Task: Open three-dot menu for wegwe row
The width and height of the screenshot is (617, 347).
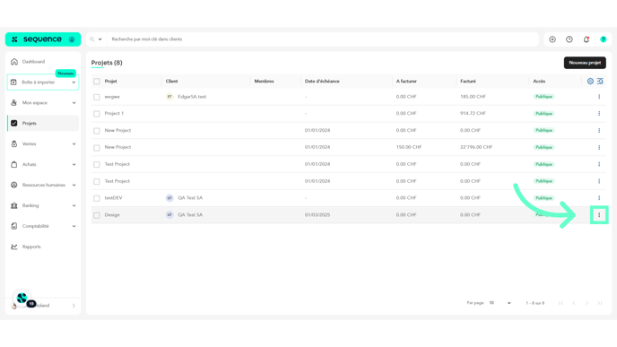Action: coord(599,97)
